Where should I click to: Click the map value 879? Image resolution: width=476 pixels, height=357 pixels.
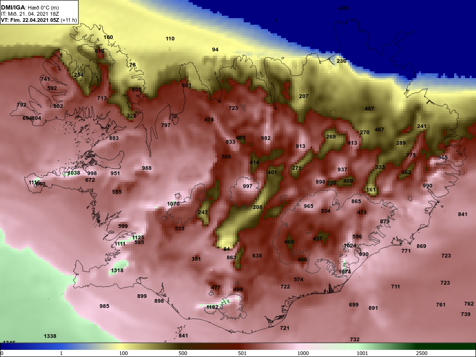point(385,222)
